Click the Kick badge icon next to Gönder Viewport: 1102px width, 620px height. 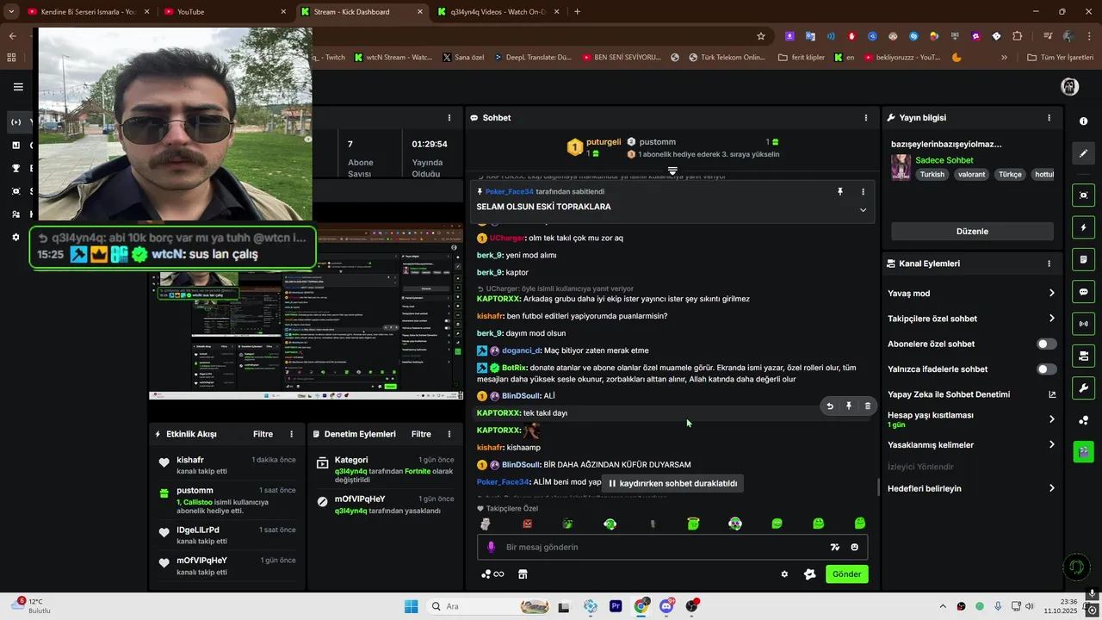[x=810, y=574]
